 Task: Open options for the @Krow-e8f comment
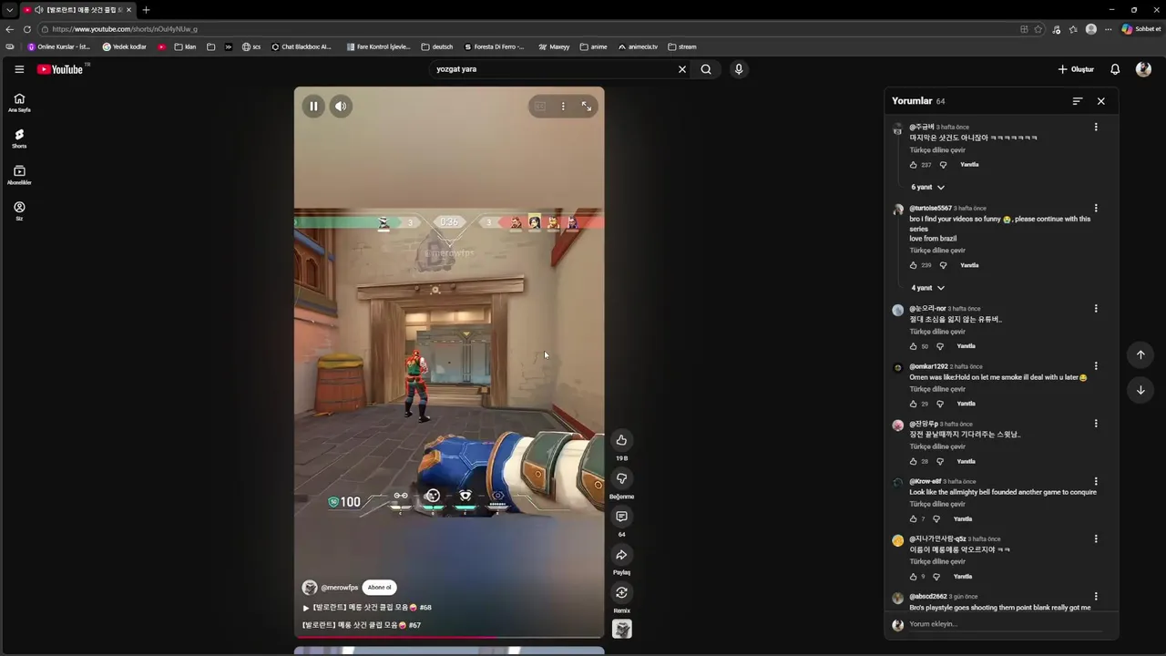pos(1096,481)
